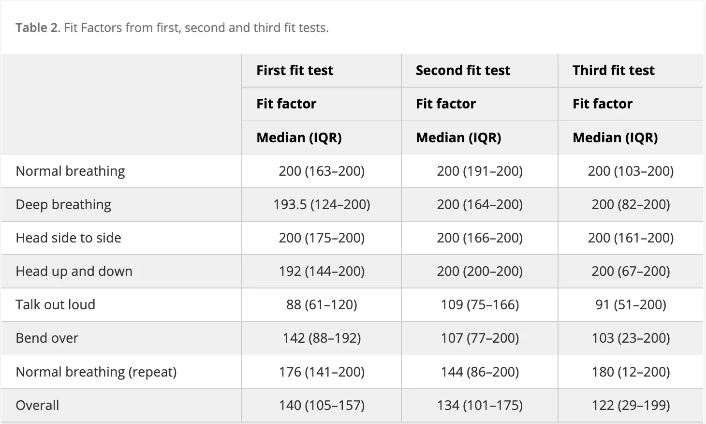Screen dimensions: 706x424
Task: Click the 88 (61–120) cell
Action: tap(322, 304)
